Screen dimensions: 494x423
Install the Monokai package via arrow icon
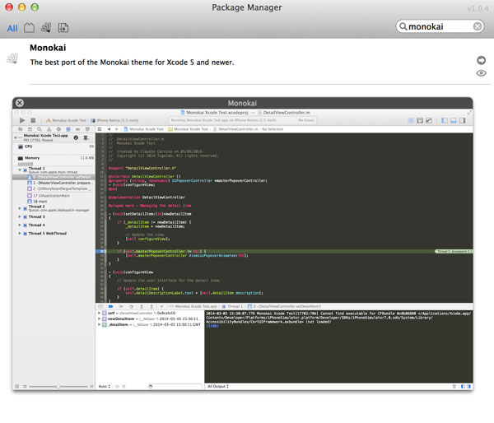pos(481,60)
